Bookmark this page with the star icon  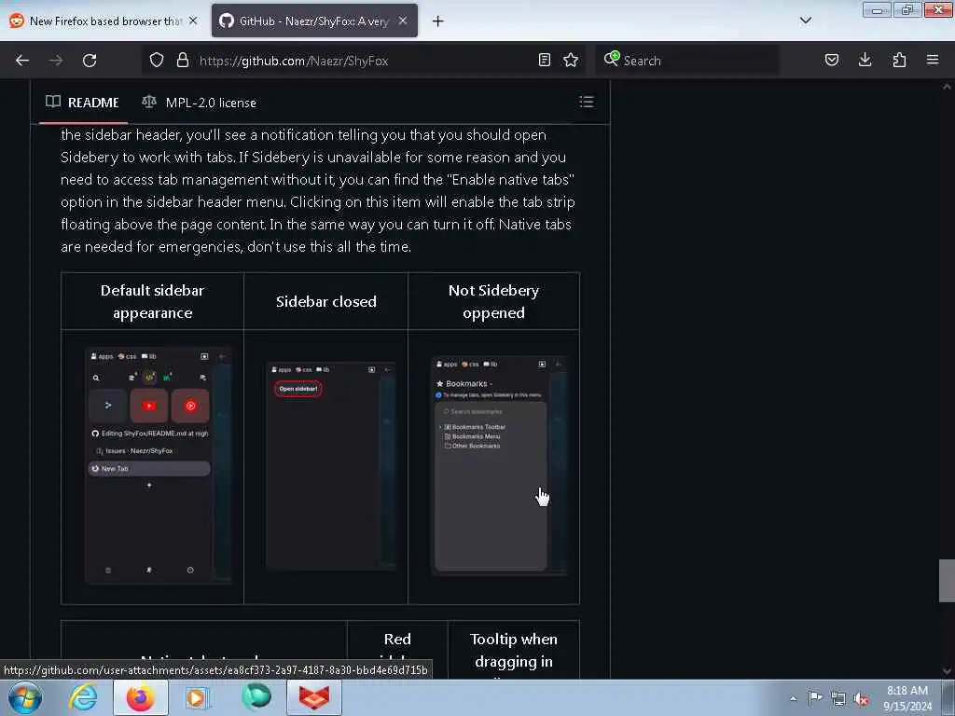coord(571,61)
